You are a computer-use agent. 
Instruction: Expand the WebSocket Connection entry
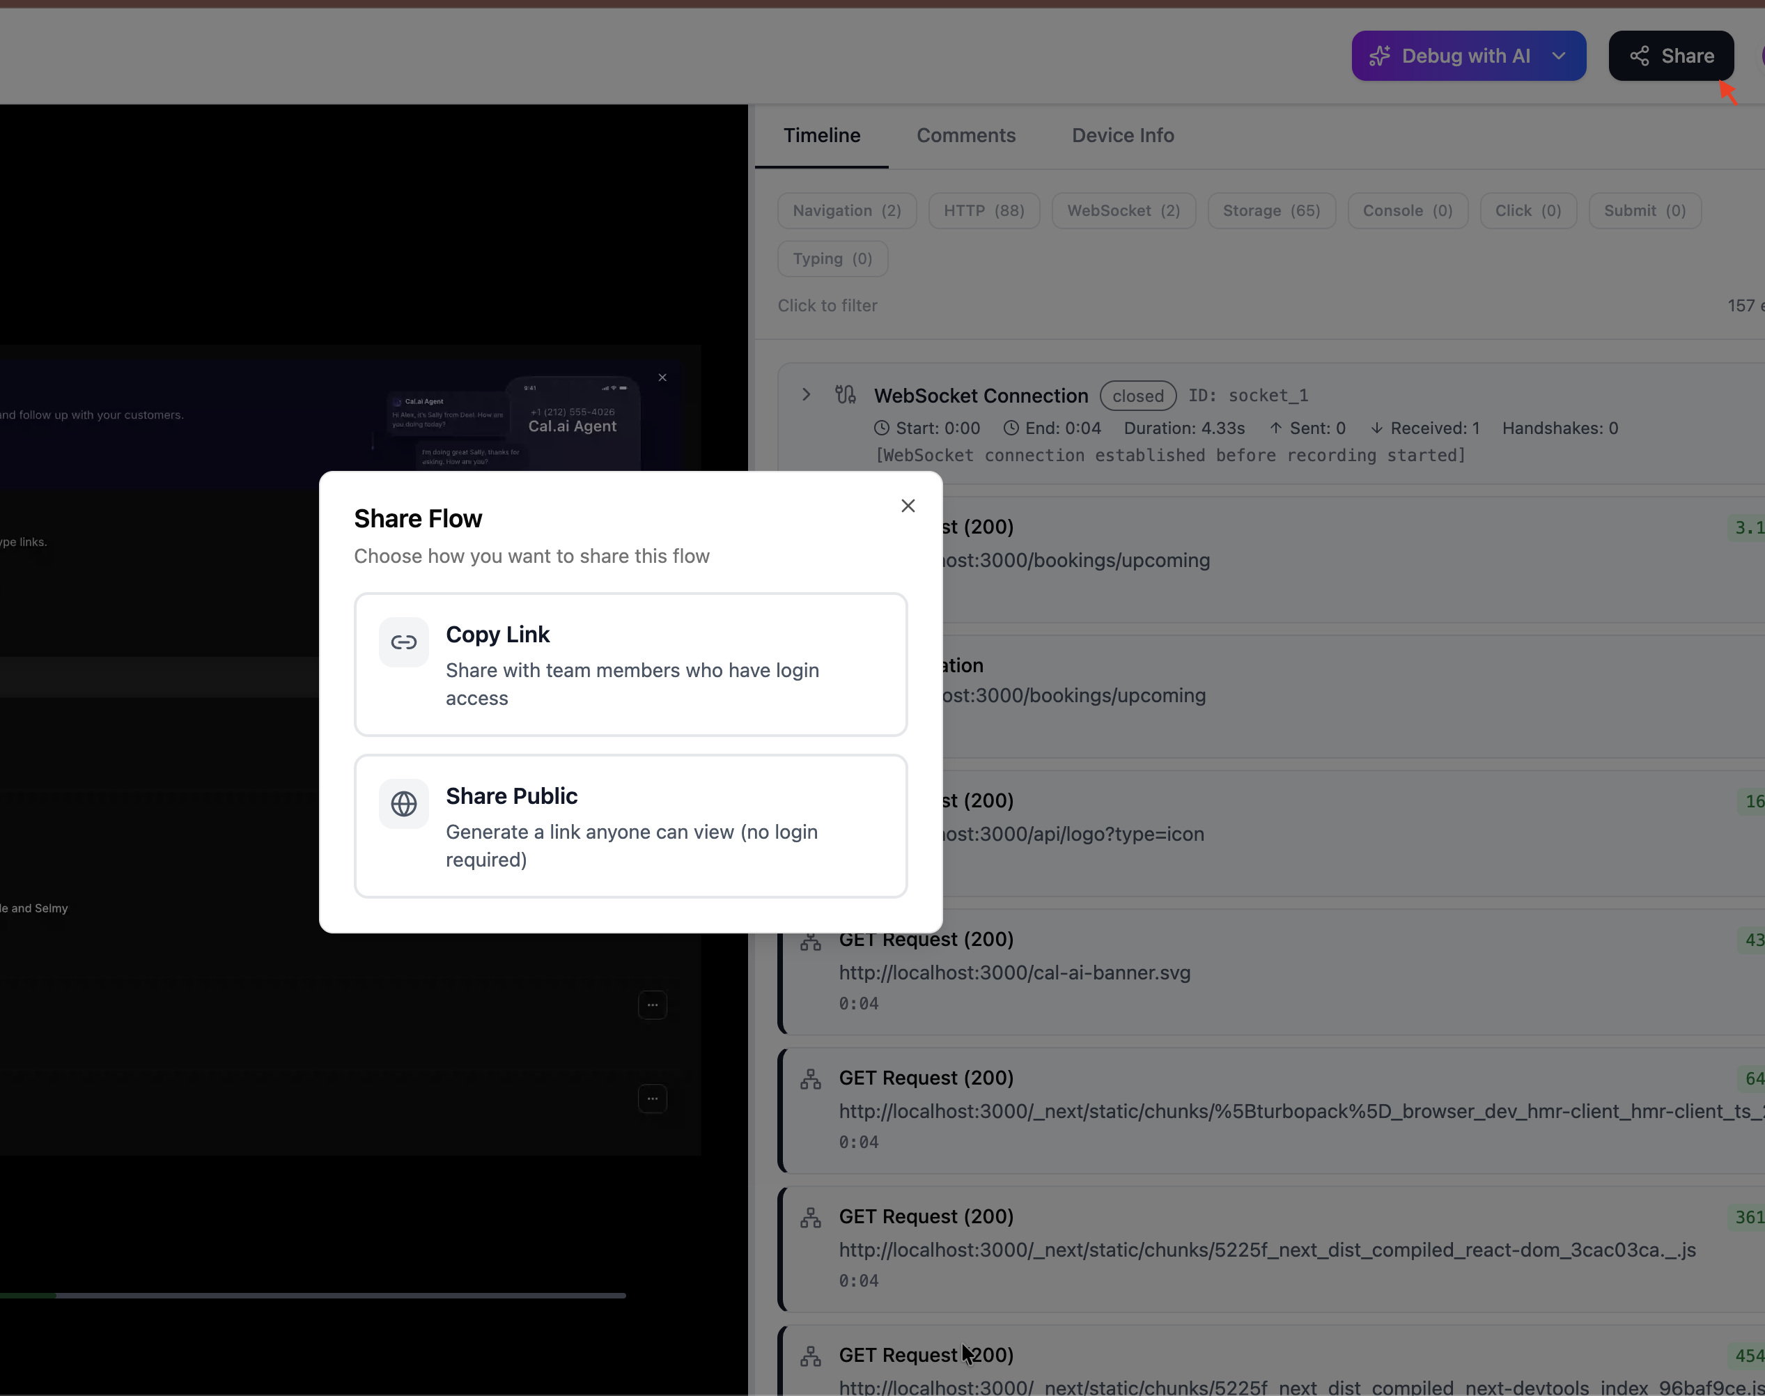[x=806, y=394]
